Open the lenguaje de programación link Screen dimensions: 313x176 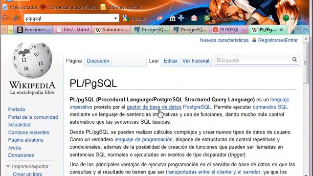pyautogui.click(x=143, y=139)
